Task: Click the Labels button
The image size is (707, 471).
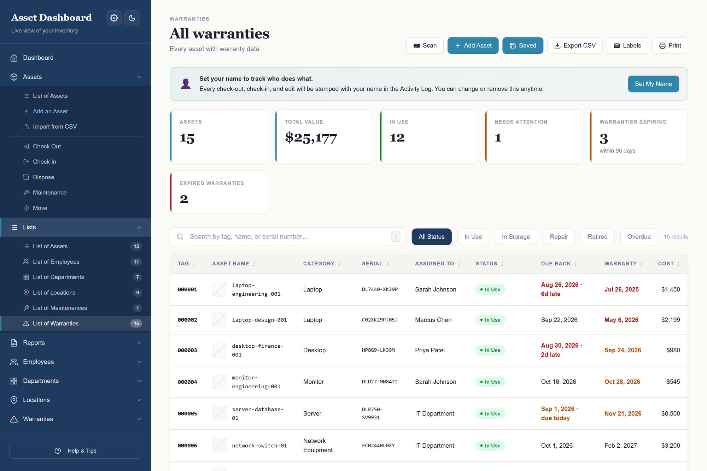Action: click(627, 46)
